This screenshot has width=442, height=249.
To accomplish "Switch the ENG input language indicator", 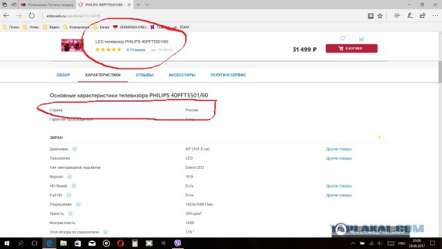I will [x=402, y=243].
